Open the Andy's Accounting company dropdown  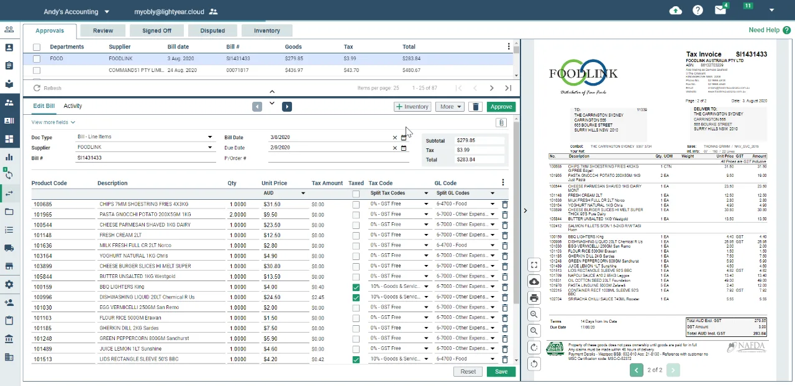pos(76,11)
